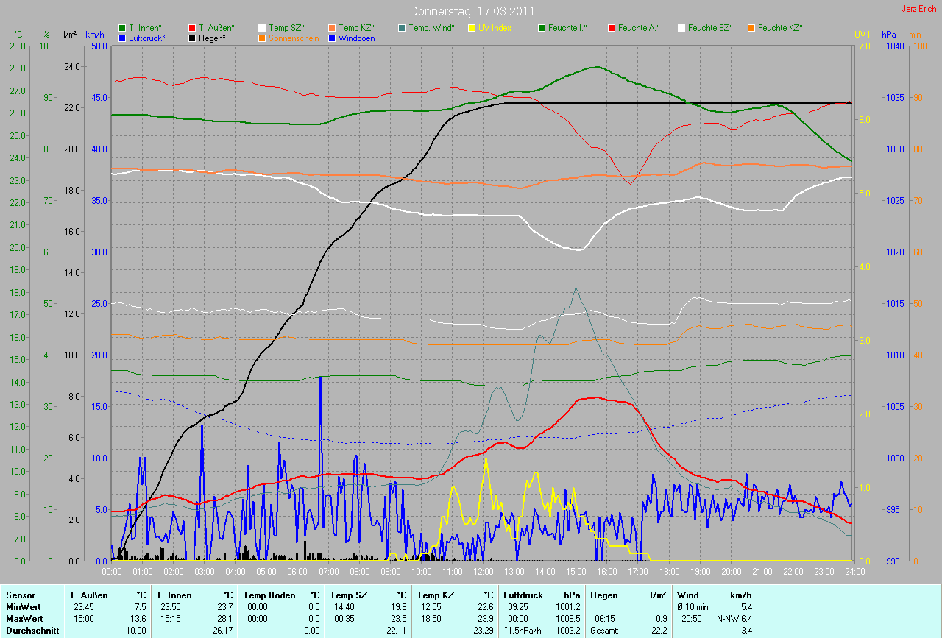Click the black Regen legend swatch

pyautogui.click(x=192, y=38)
